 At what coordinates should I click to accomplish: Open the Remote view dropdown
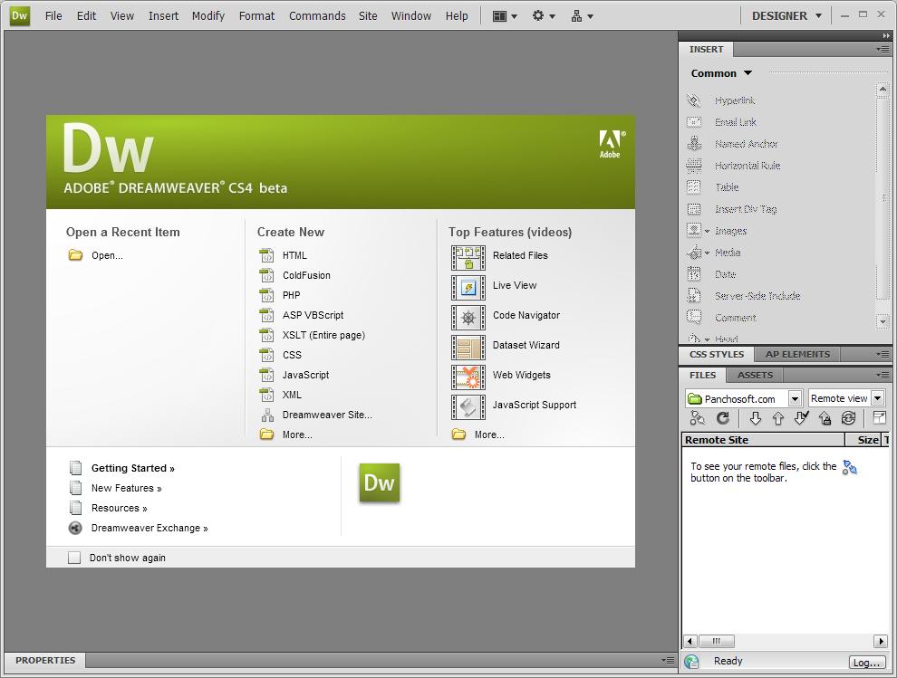pyautogui.click(x=878, y=398)
